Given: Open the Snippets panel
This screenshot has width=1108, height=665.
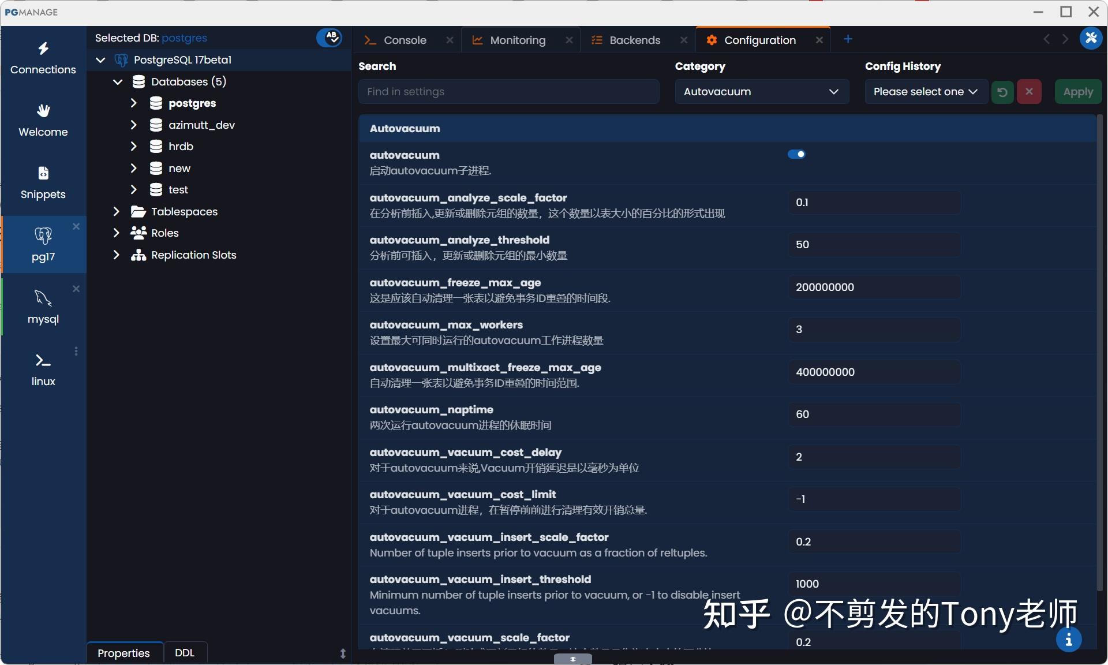Looking at the screenshot, I should pos(43,181).
